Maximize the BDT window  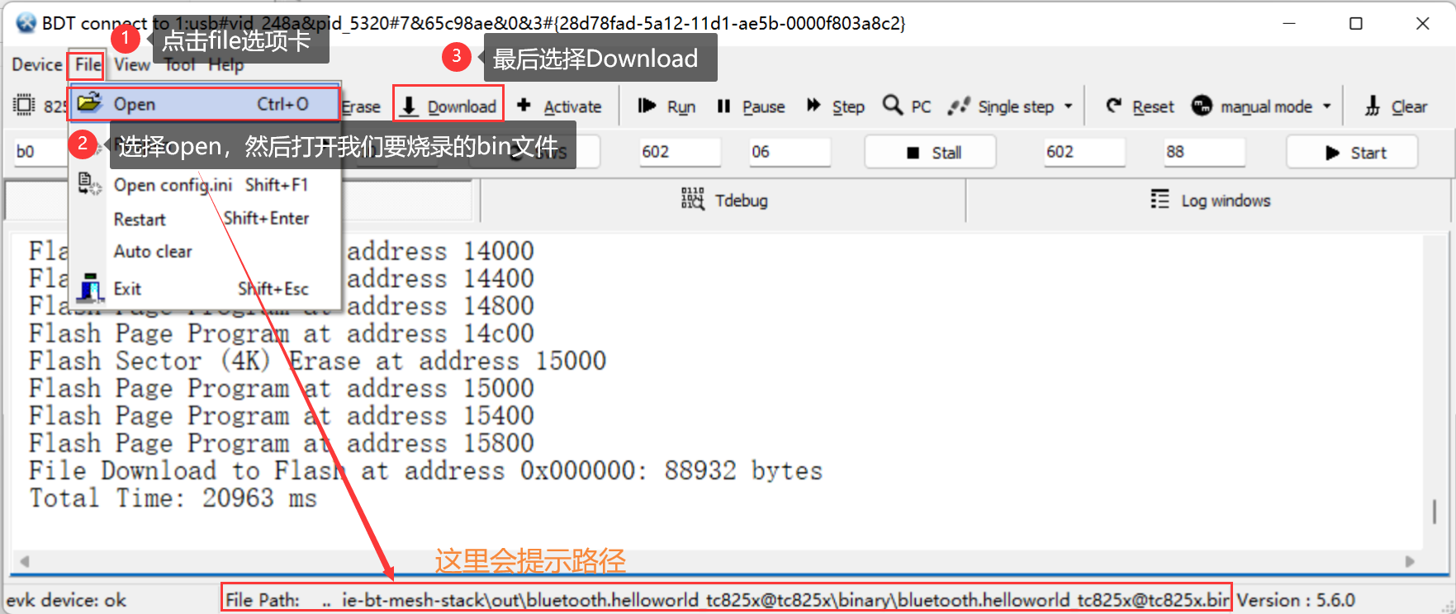(1356, 23)
